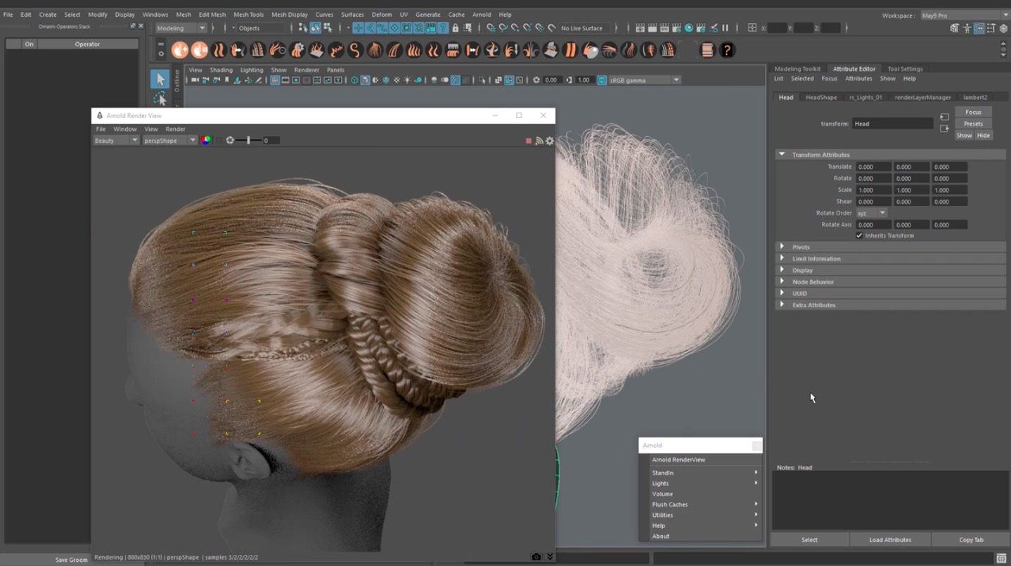
Task: Click the Save Groom button
Action: pyautogui.click(x=72, y=560)
